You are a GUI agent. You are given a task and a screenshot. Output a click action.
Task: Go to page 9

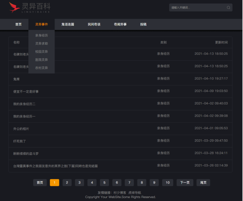(x=154, y=183)
